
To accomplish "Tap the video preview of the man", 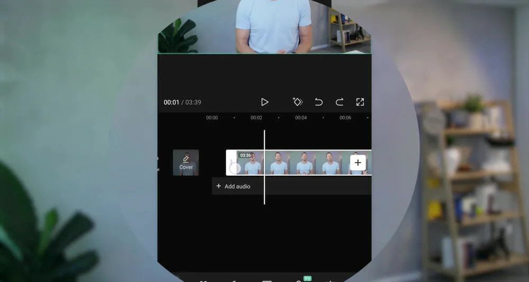I will click(x=273, y=26).
